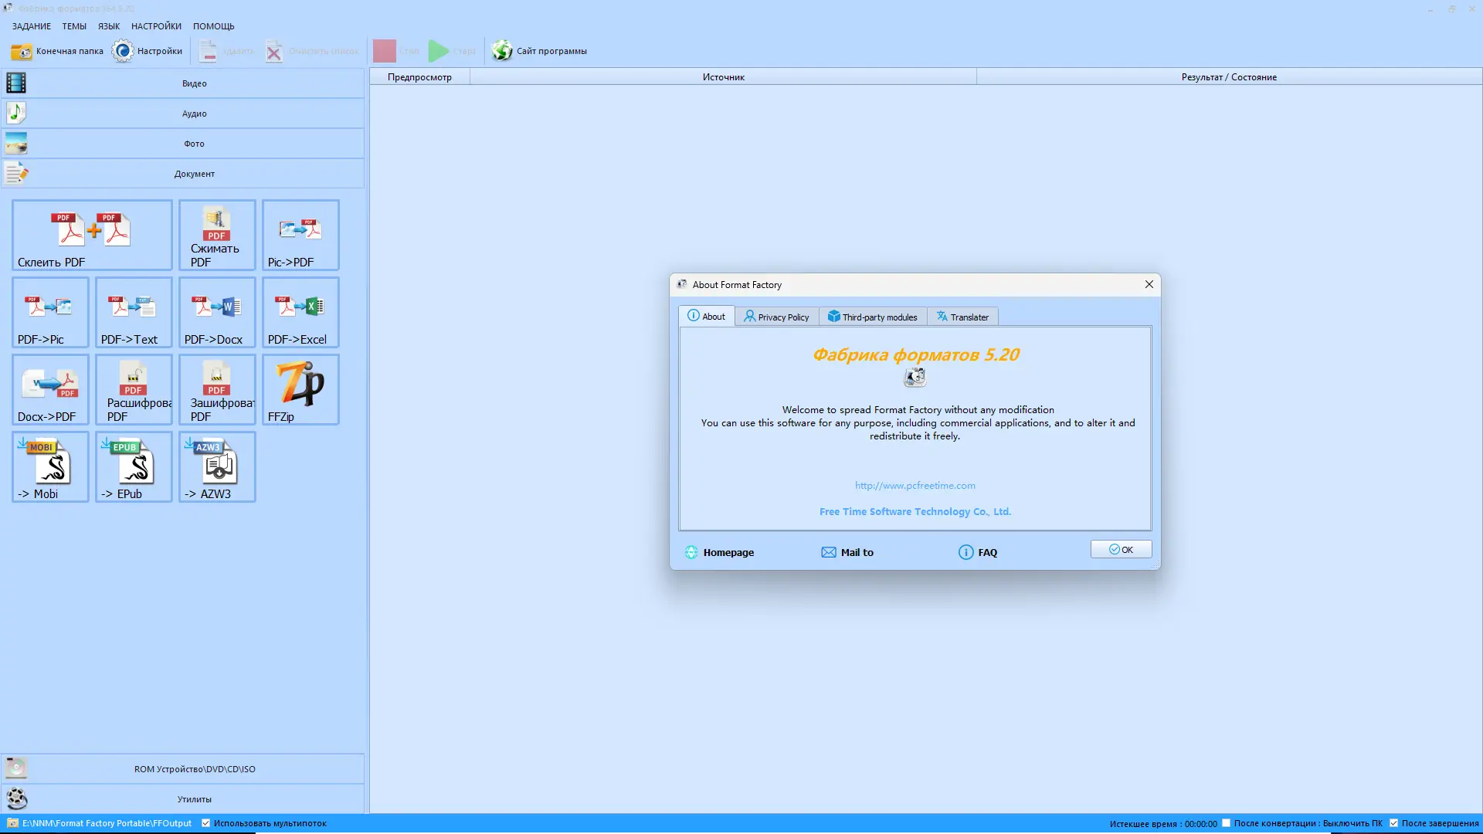Expand the Видео category panel
The width and height of the screenshot is (1483, 834).
click(x=194, y=83)
